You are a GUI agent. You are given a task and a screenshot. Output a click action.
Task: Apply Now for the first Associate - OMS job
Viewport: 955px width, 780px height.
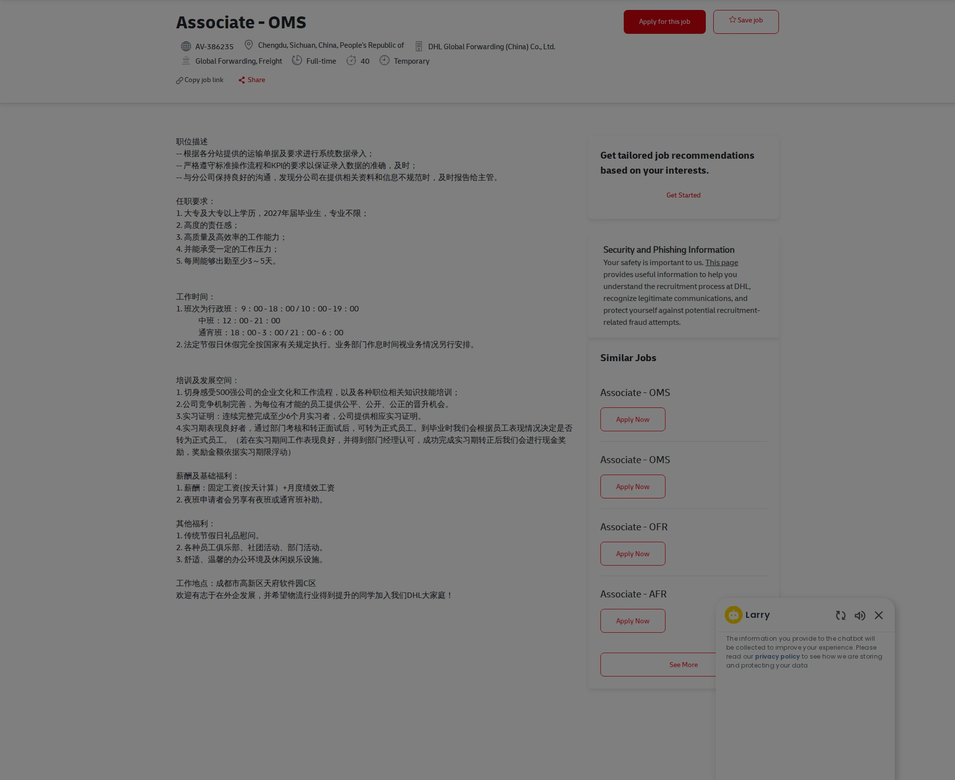(633, 419)
